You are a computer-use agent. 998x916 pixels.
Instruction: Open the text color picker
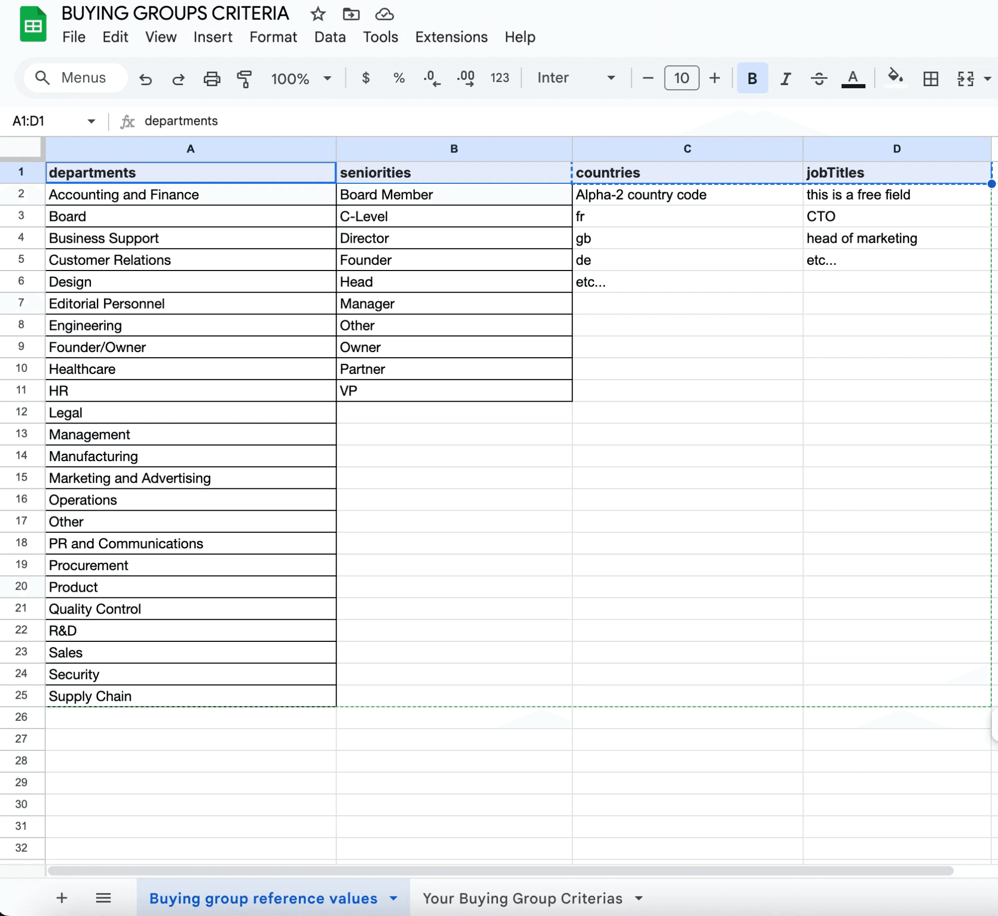click(853, 78)
